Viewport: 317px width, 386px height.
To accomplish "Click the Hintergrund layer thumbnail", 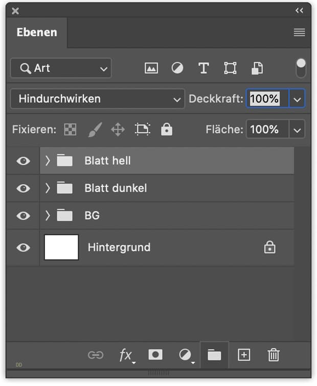I will (61, 247).
